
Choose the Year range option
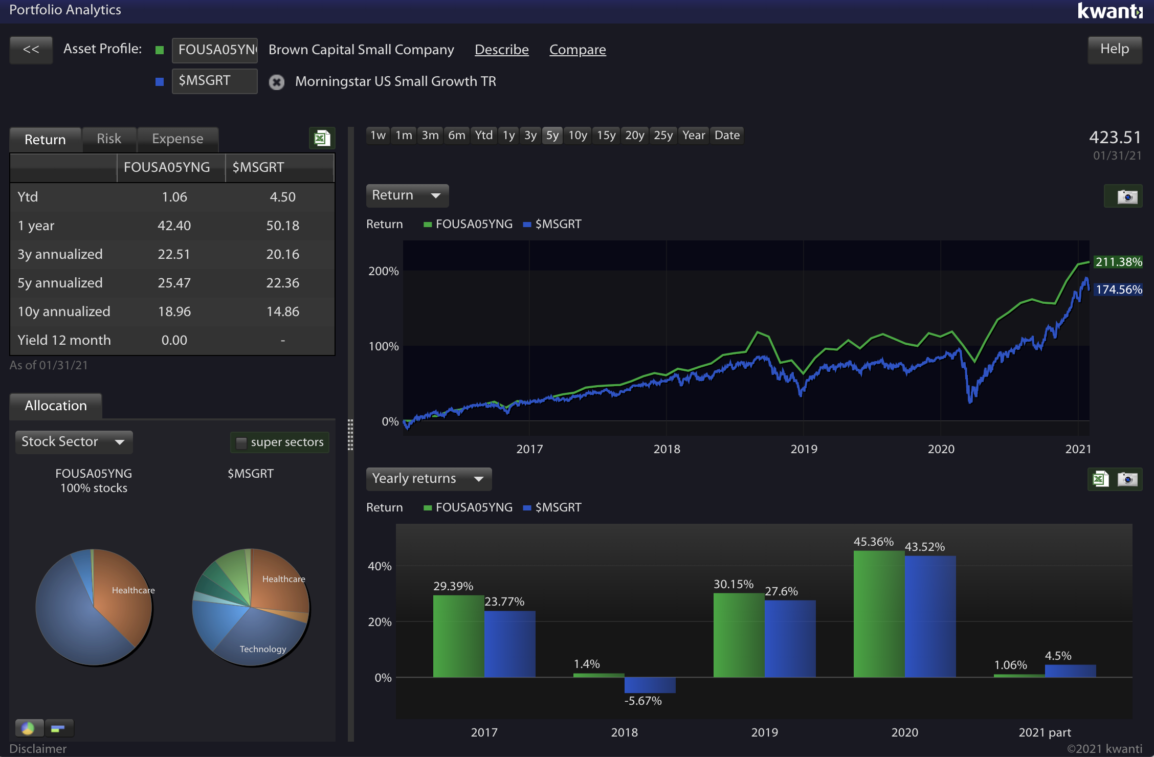694,136
